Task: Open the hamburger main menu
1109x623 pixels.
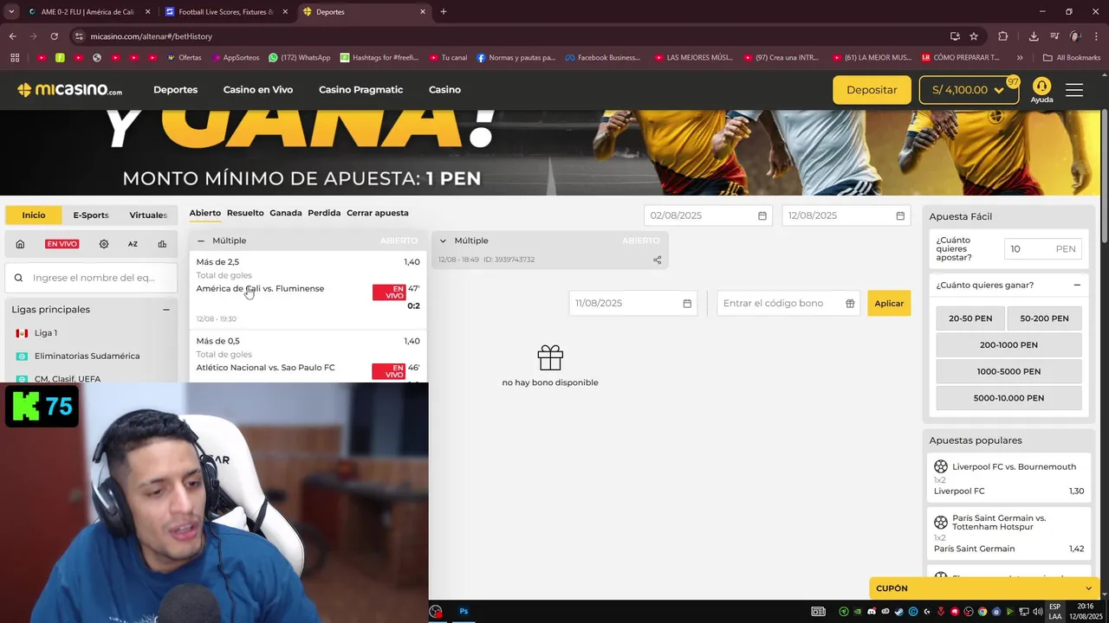Action: pyautogui.click(x=1074, y=90)
